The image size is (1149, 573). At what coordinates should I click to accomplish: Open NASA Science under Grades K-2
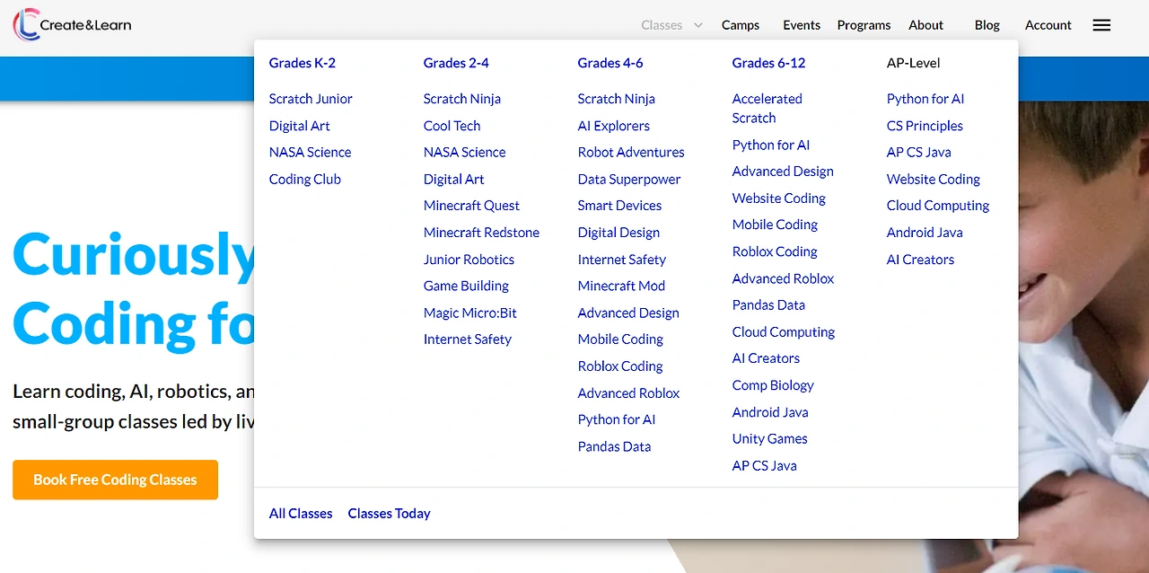point(311,153)
